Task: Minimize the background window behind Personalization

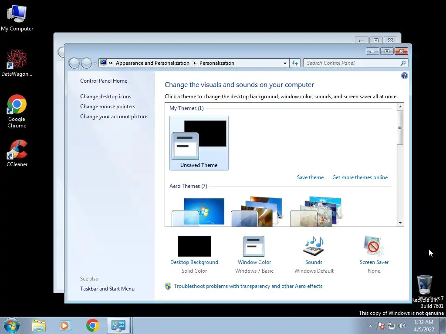Action: point(362,40)
